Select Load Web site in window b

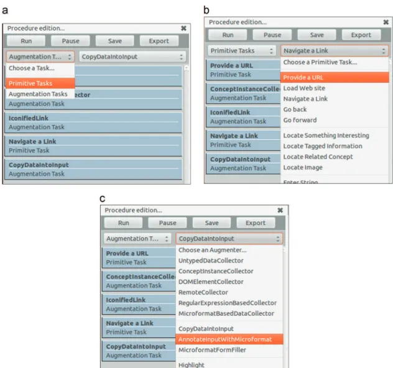335,88
